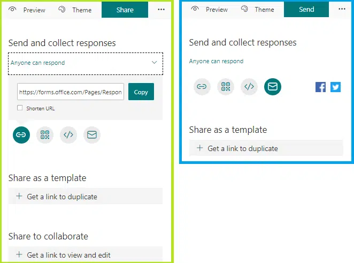This screenshot has height=263, width=354.
Task: Click Get a link to view and edit
Action: 68,255
